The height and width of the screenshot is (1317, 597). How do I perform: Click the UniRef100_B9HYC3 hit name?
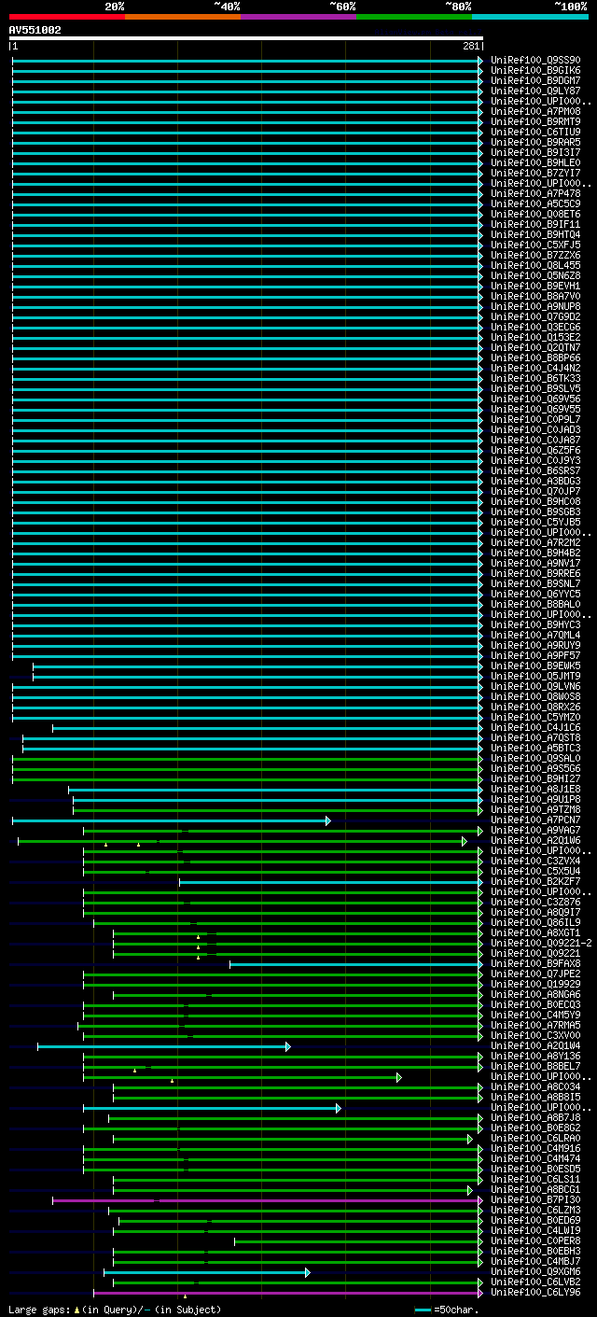pos(535,625)
